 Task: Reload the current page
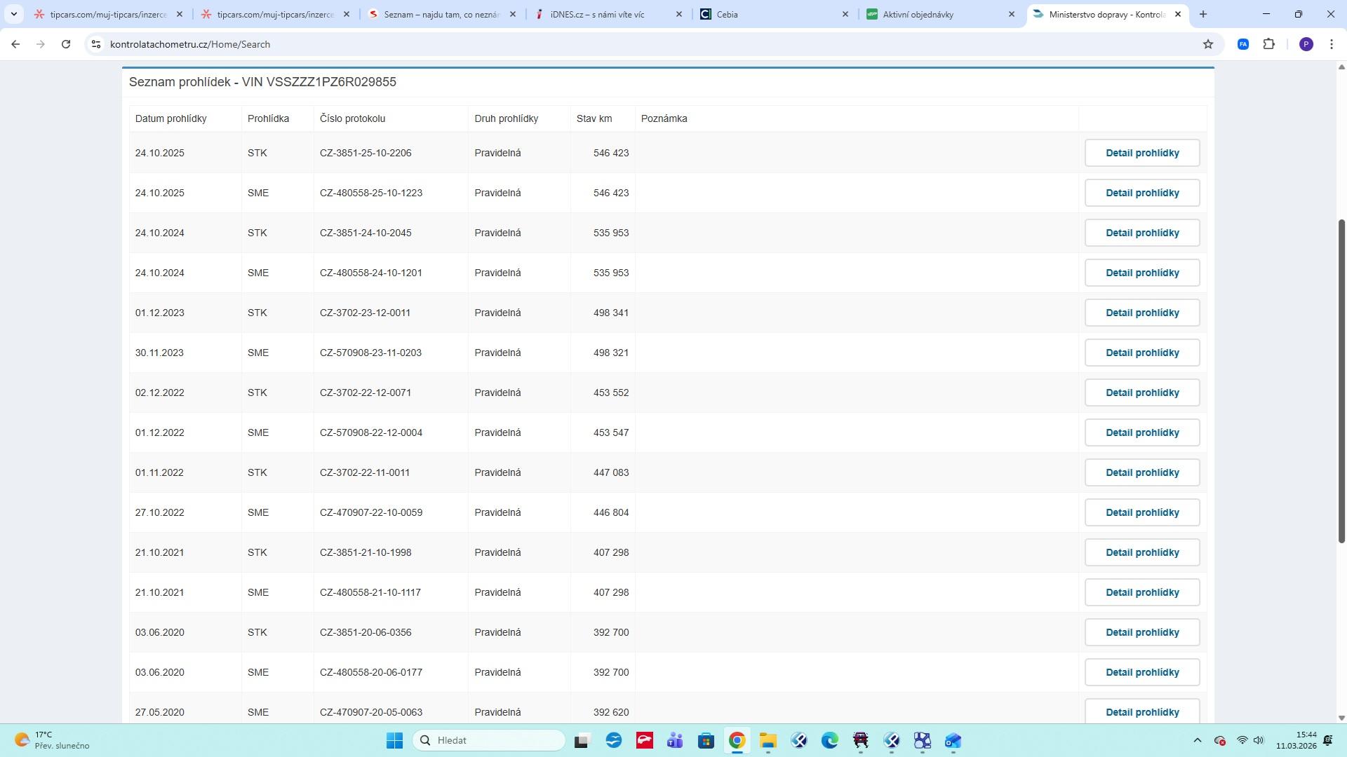(66, 44)
